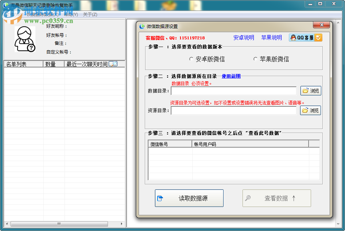Click the document icon on 读取数据源
The image size is (345, 231).
pos(160,198)
